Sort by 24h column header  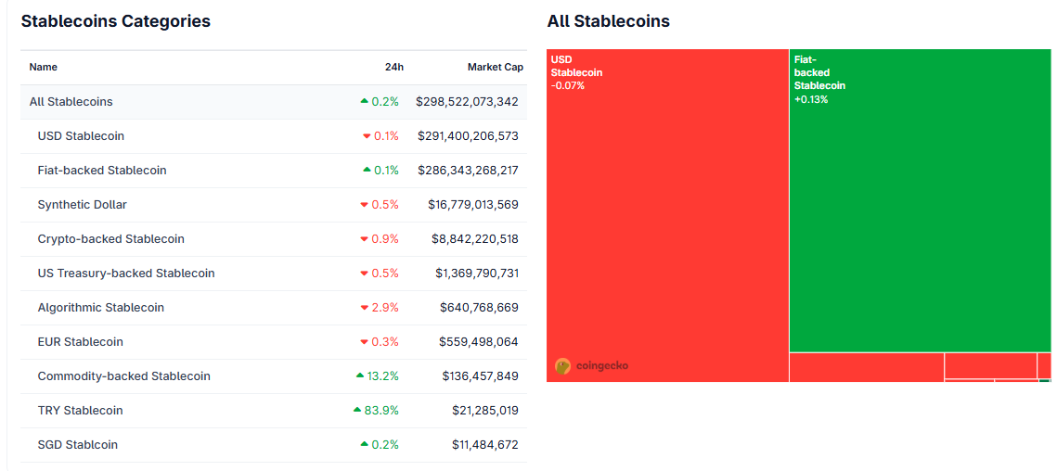pos(394,67)
